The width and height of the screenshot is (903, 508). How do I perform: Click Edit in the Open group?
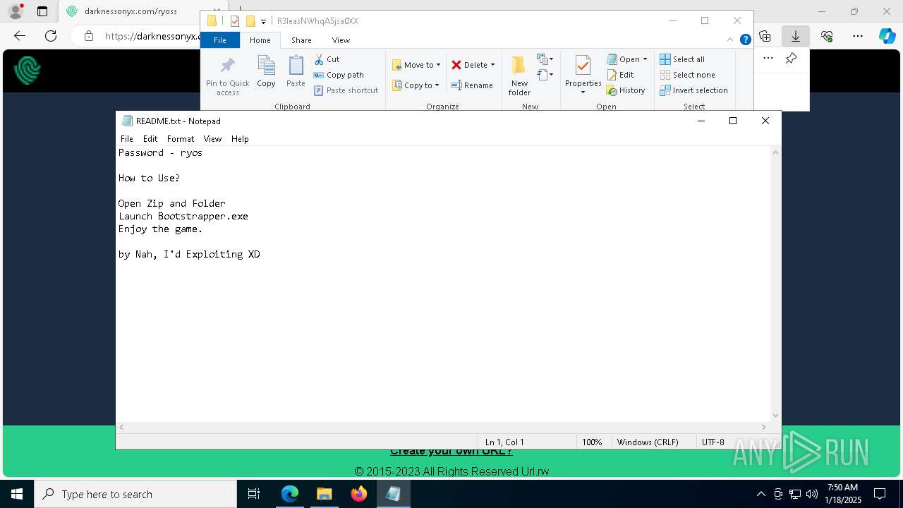click(x=620, y=75)
